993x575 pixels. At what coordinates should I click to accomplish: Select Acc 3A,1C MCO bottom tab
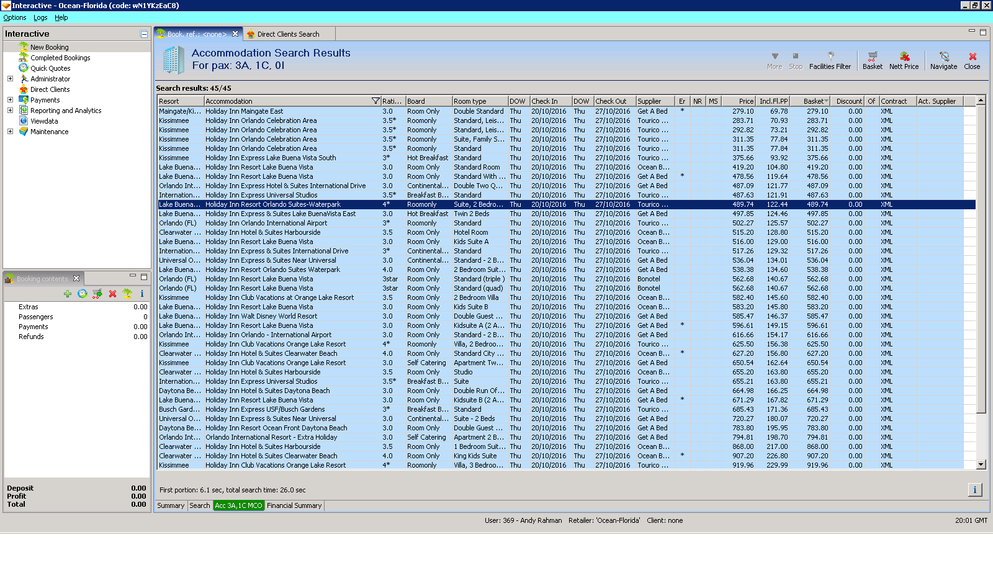point(239,505)
